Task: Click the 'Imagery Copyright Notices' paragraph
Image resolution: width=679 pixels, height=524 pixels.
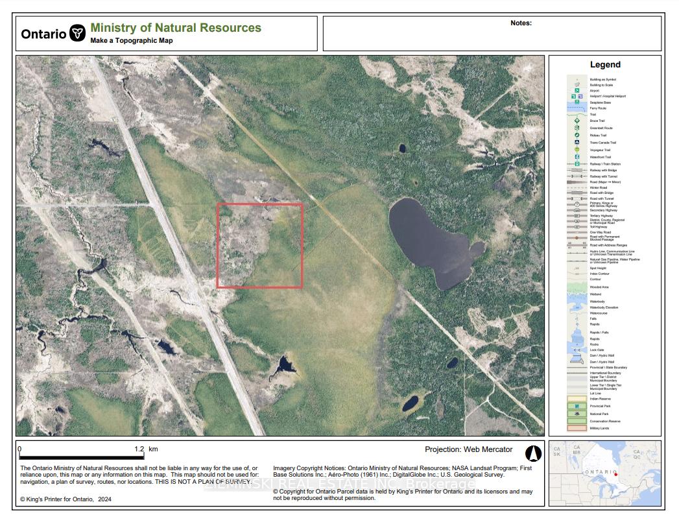Action: 402,471
